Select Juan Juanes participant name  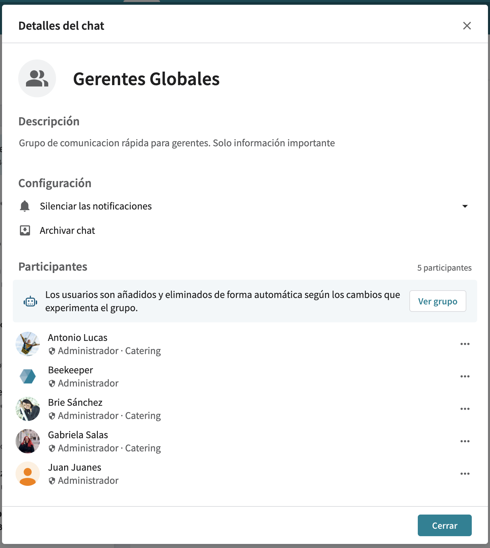click(75, 467)
